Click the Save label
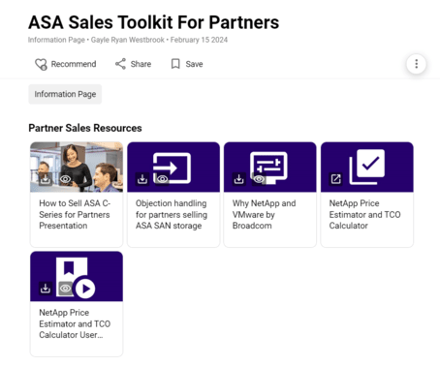 (x=194, y=64)
